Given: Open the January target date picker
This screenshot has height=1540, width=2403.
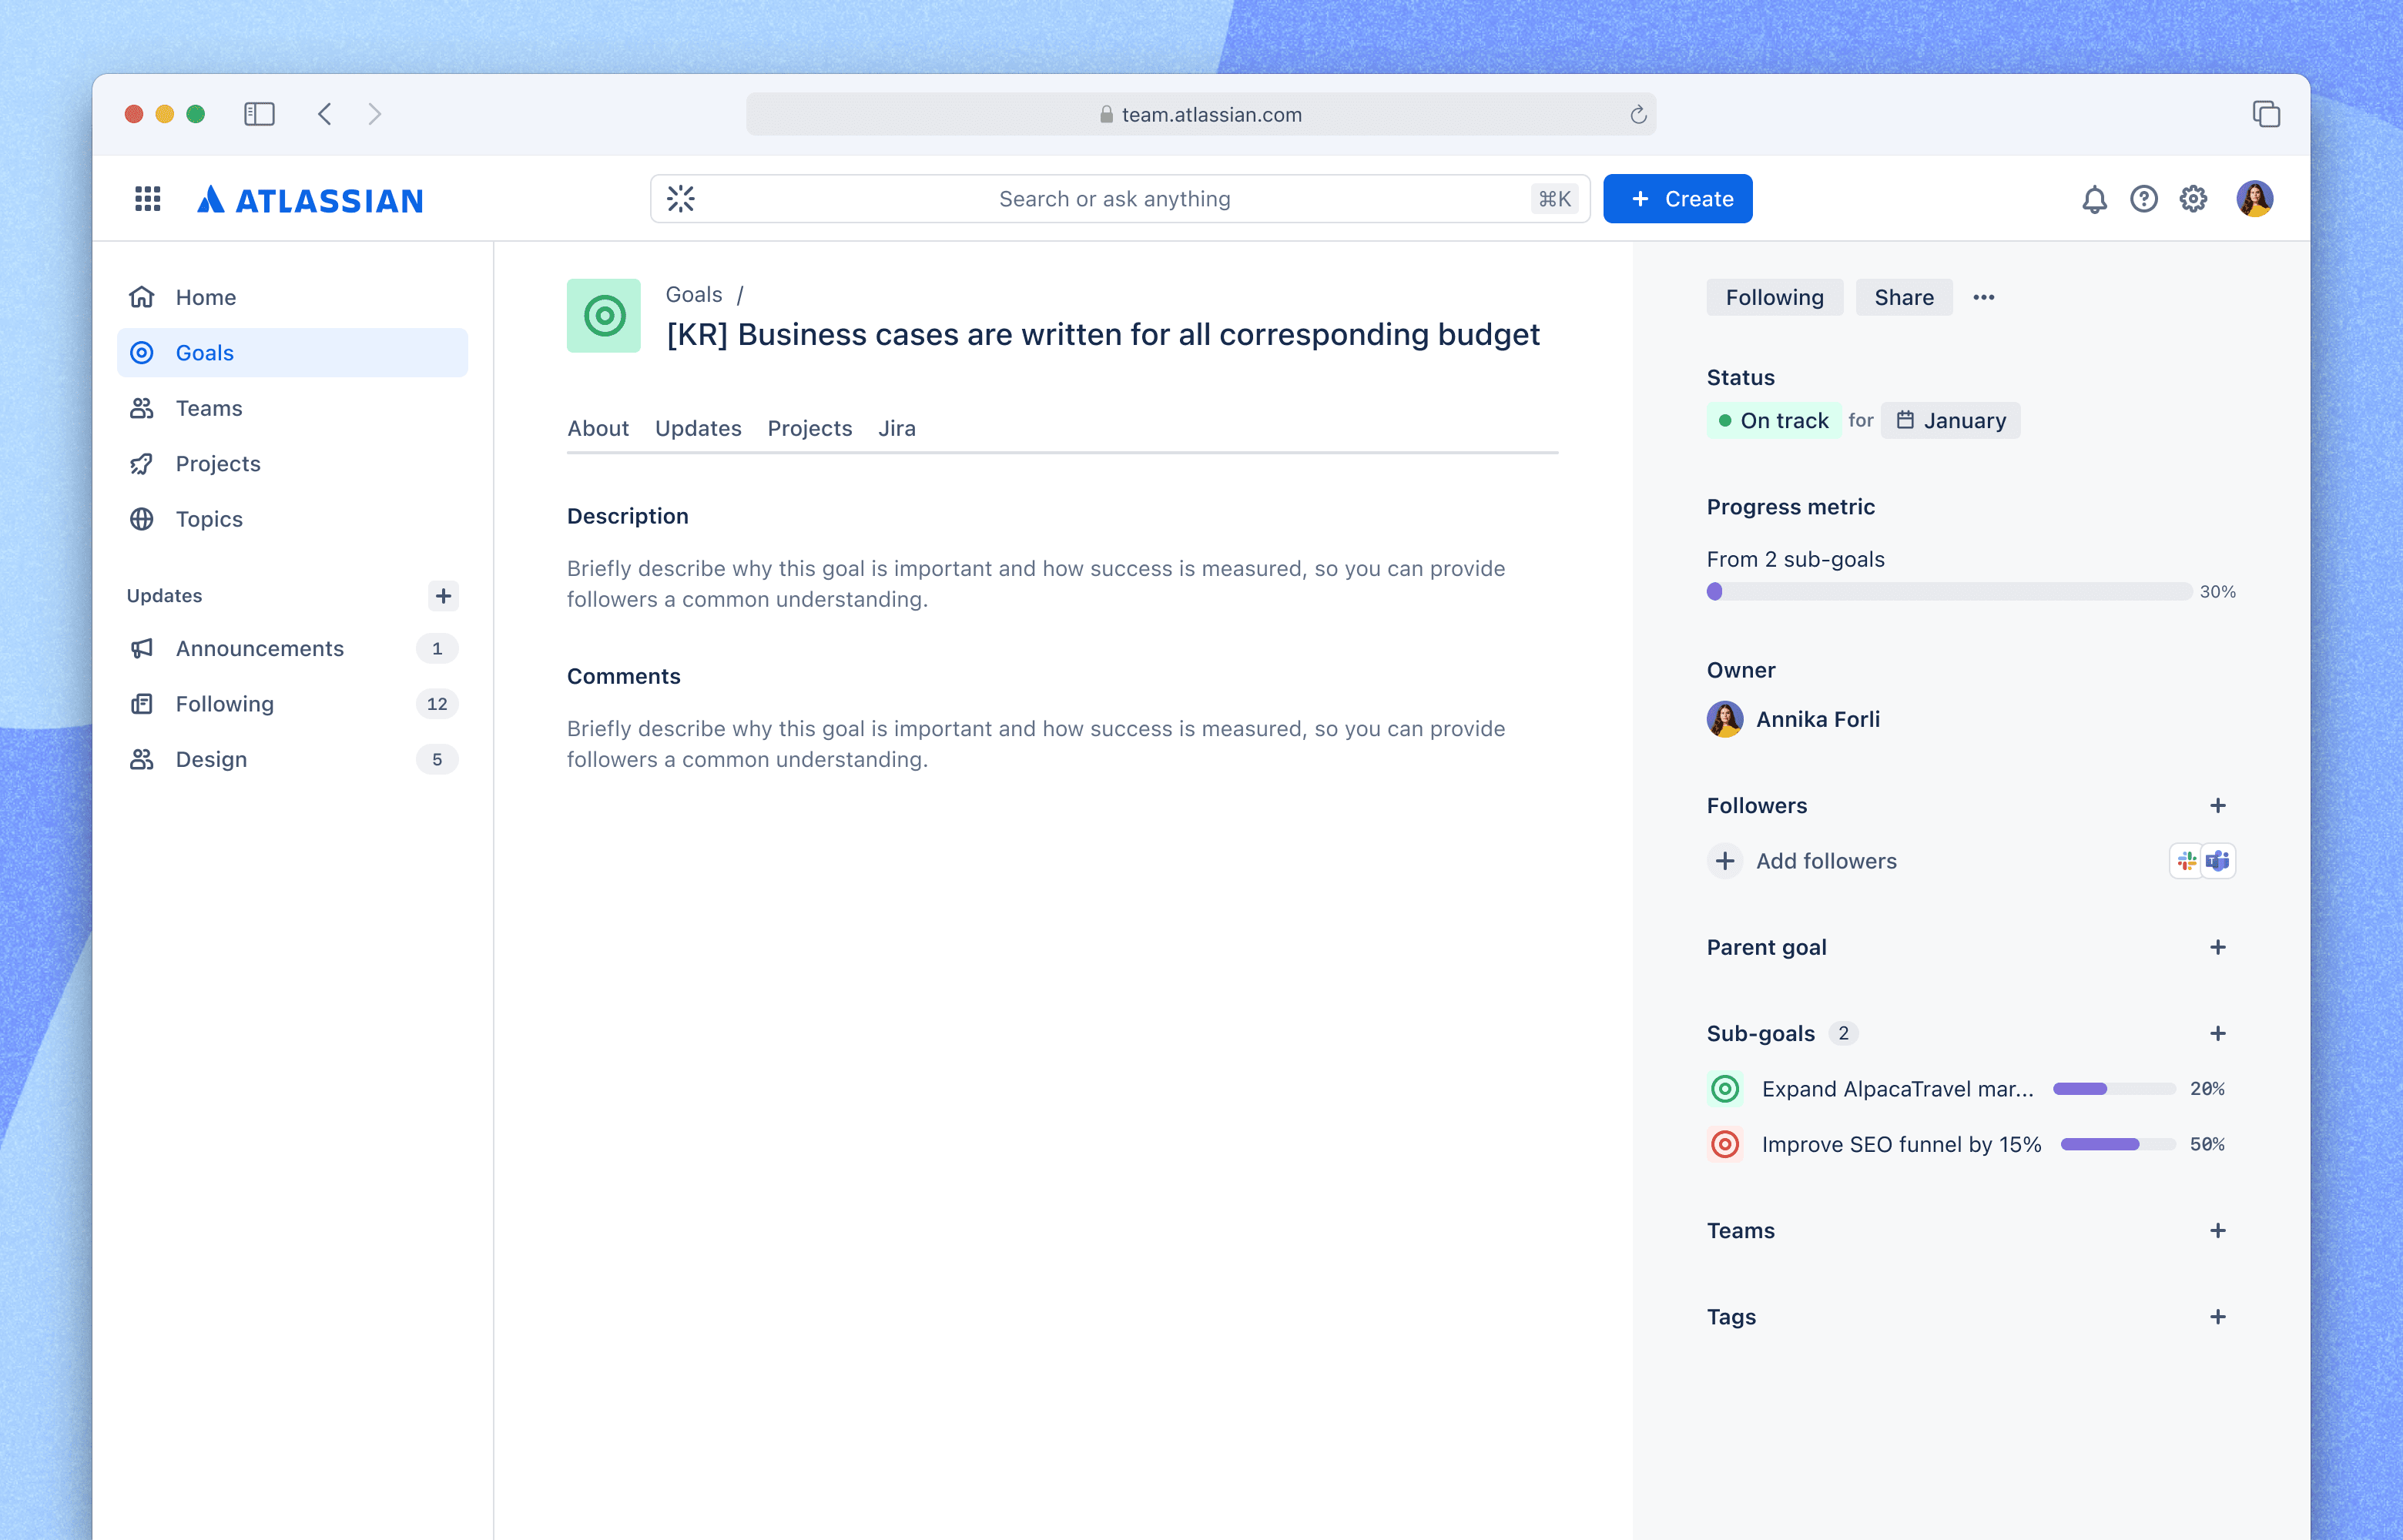Looking at the screenshot, I should (1950, 421).
